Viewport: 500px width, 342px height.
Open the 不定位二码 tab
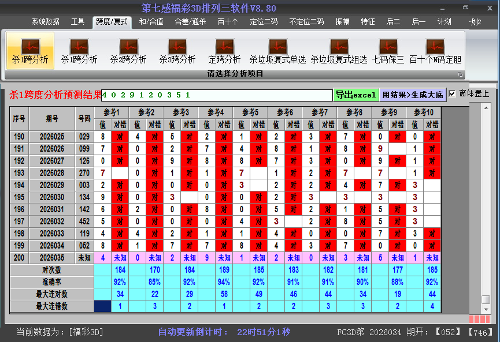pos(306,22)
